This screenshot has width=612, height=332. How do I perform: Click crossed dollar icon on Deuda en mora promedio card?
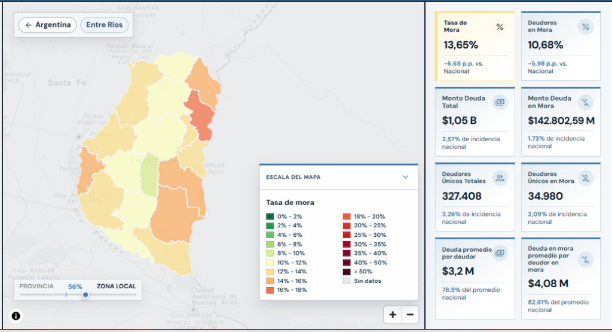coord(586,260)
